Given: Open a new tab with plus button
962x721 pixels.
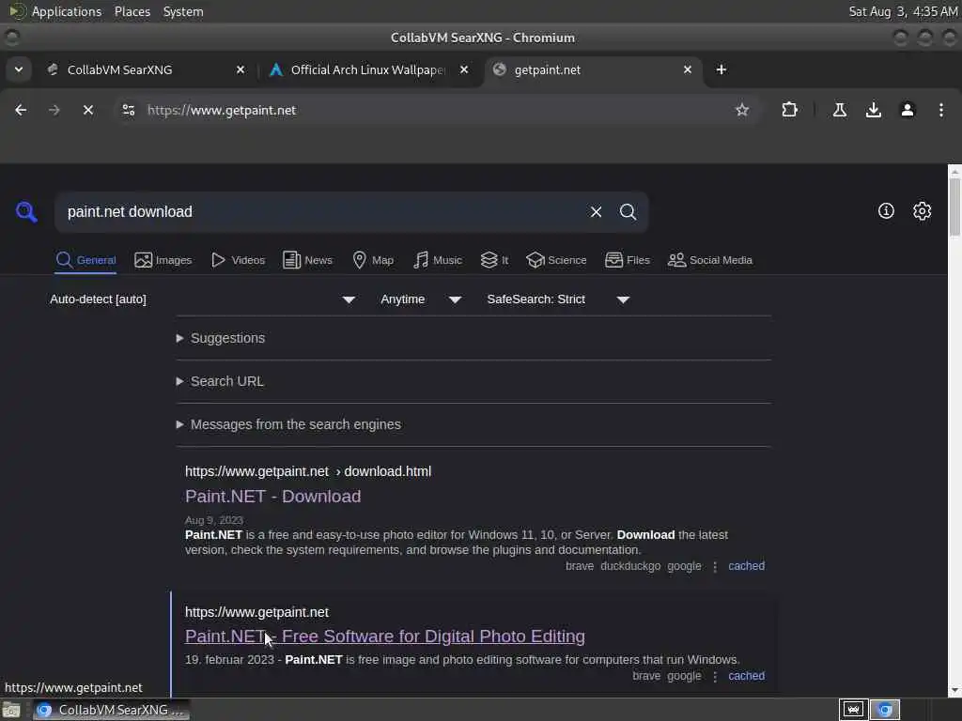Looking at the screenshot, I should click(x=721, y=69).
